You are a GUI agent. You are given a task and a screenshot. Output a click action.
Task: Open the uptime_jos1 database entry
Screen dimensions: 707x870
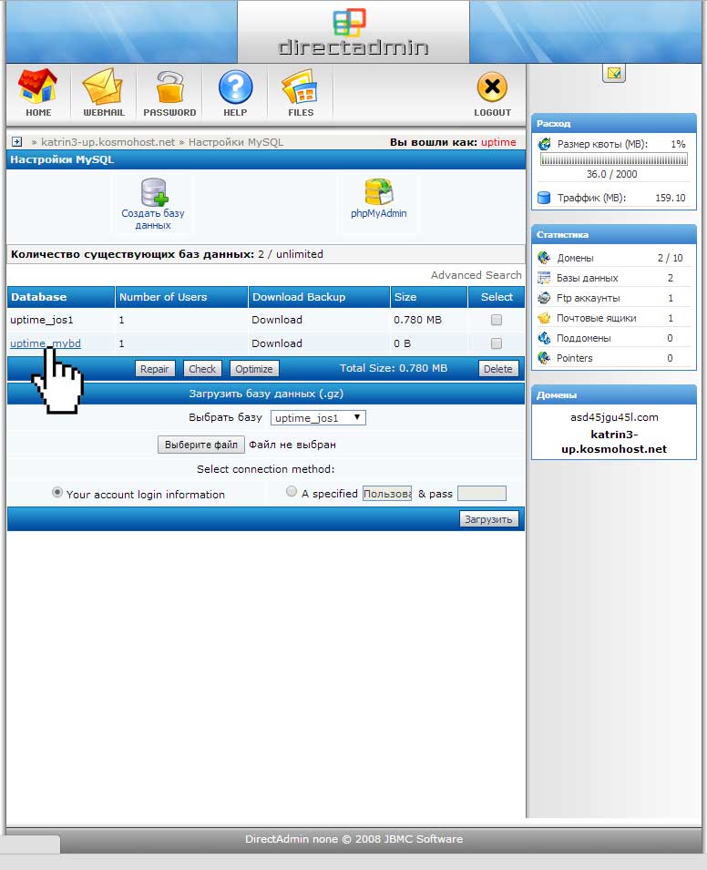click(x=42, y=320)
